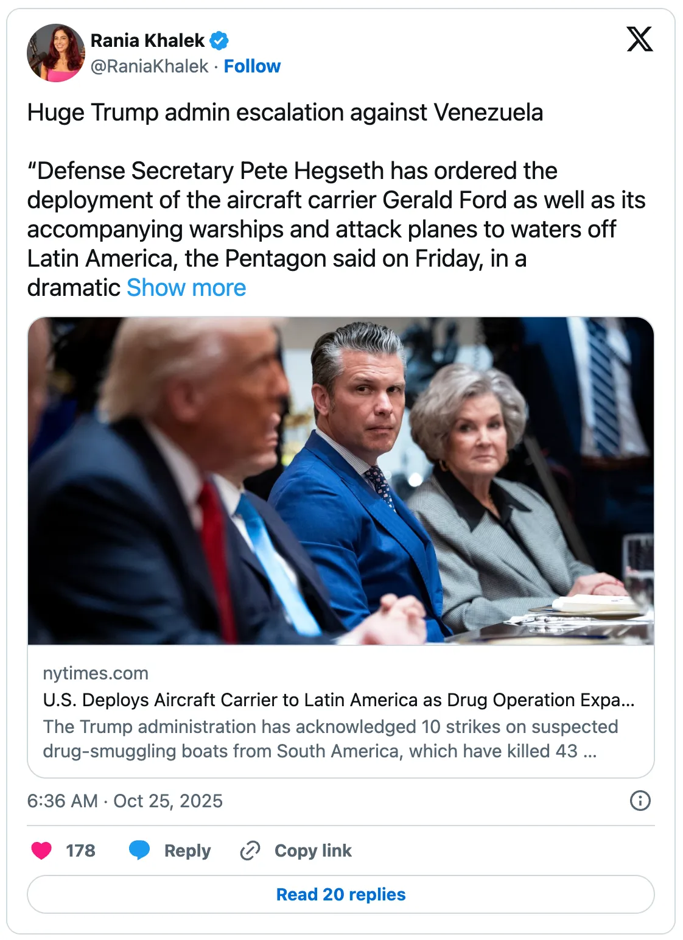Image resolution: width=683 pixels, height=940 pixels.
Task: Open Rania Khalek's profile avatar
Action: tap(56, 53)
